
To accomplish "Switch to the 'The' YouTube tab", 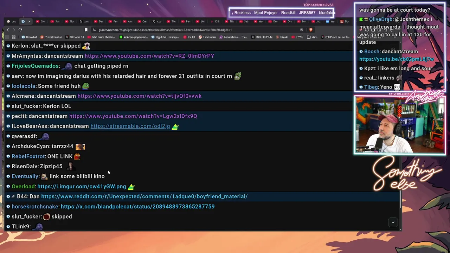I will (171, 21).
